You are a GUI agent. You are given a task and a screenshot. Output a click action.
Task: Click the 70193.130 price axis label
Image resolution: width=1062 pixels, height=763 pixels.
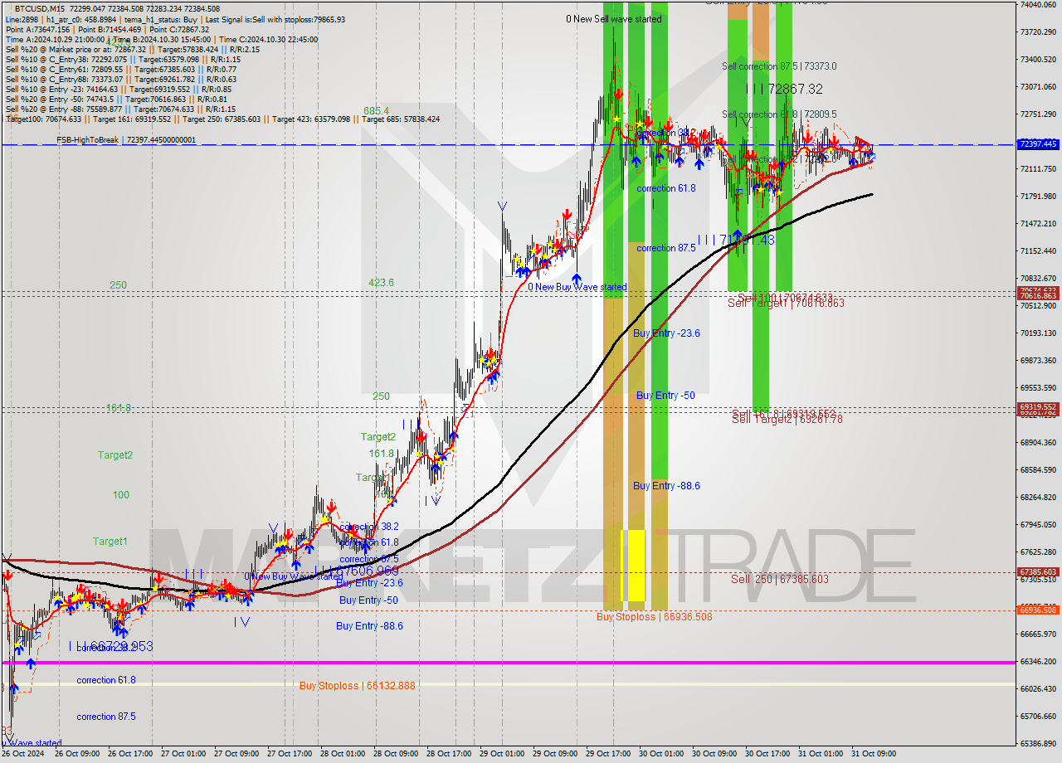click(1038, 333)
